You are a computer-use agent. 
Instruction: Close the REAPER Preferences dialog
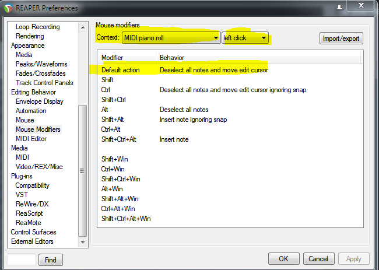(x=361, y=5)
